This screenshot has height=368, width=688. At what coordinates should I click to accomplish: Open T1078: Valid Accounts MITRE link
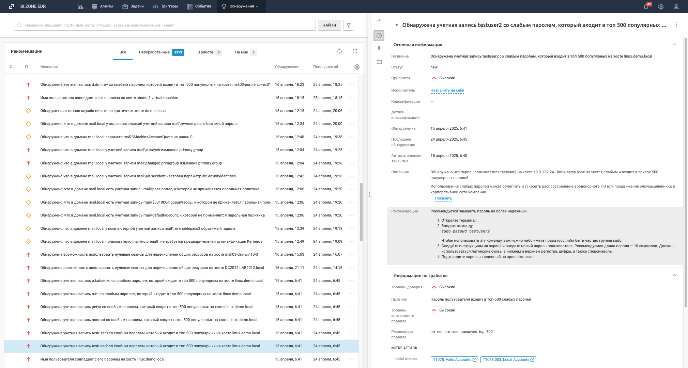point(454,359)
